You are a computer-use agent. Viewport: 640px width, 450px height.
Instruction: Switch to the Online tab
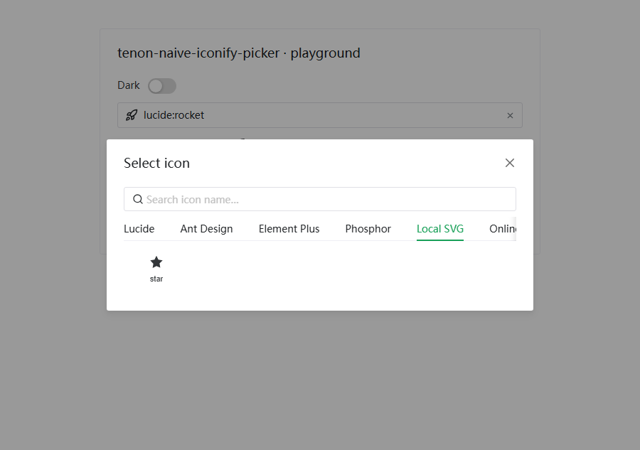[503, 229]
